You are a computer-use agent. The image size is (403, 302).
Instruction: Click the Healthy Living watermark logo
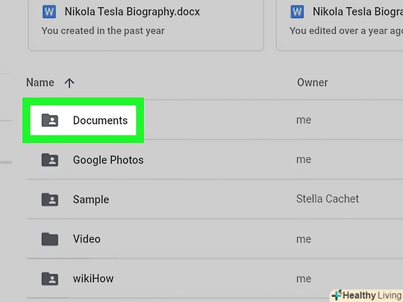[x=366, y=295]
